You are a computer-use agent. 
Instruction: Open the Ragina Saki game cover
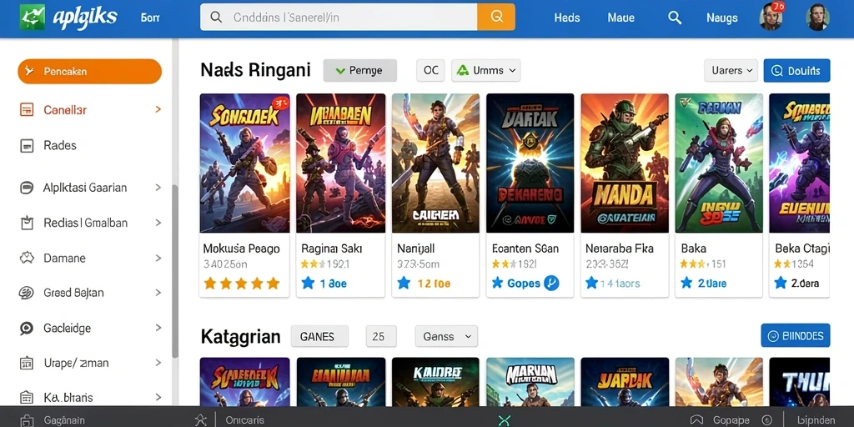click(341, 163)
